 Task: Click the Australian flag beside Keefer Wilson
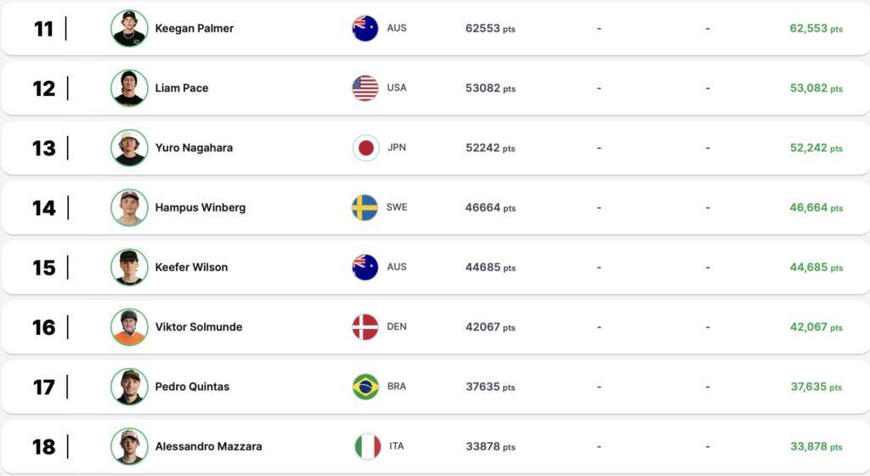365,267
